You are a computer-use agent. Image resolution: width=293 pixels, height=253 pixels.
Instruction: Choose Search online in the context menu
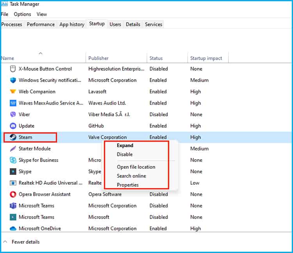pyautogui.click(x=131, y=176)
